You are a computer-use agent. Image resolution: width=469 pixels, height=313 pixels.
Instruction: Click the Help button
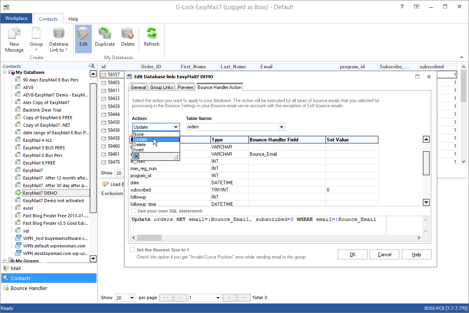click(417, 254)
